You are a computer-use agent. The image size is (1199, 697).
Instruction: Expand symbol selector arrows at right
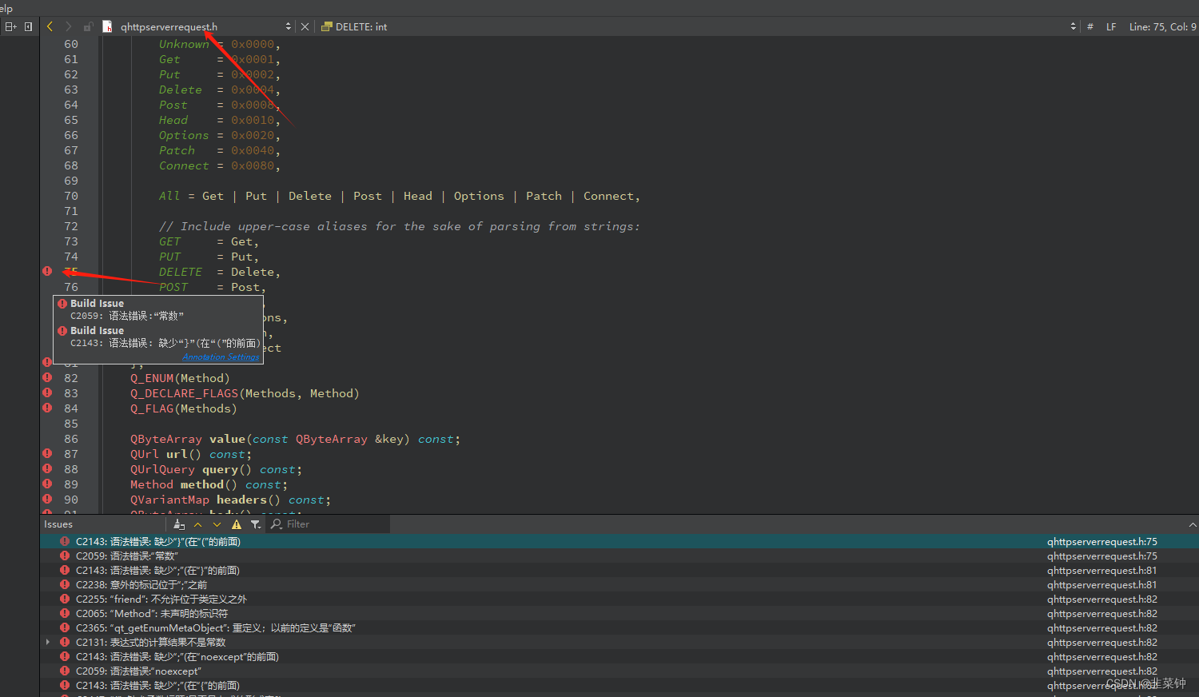pos(1074,26)
